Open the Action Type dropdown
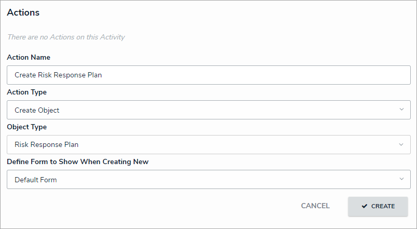Viewport: 417px width, 229px height. click(208, 110)
